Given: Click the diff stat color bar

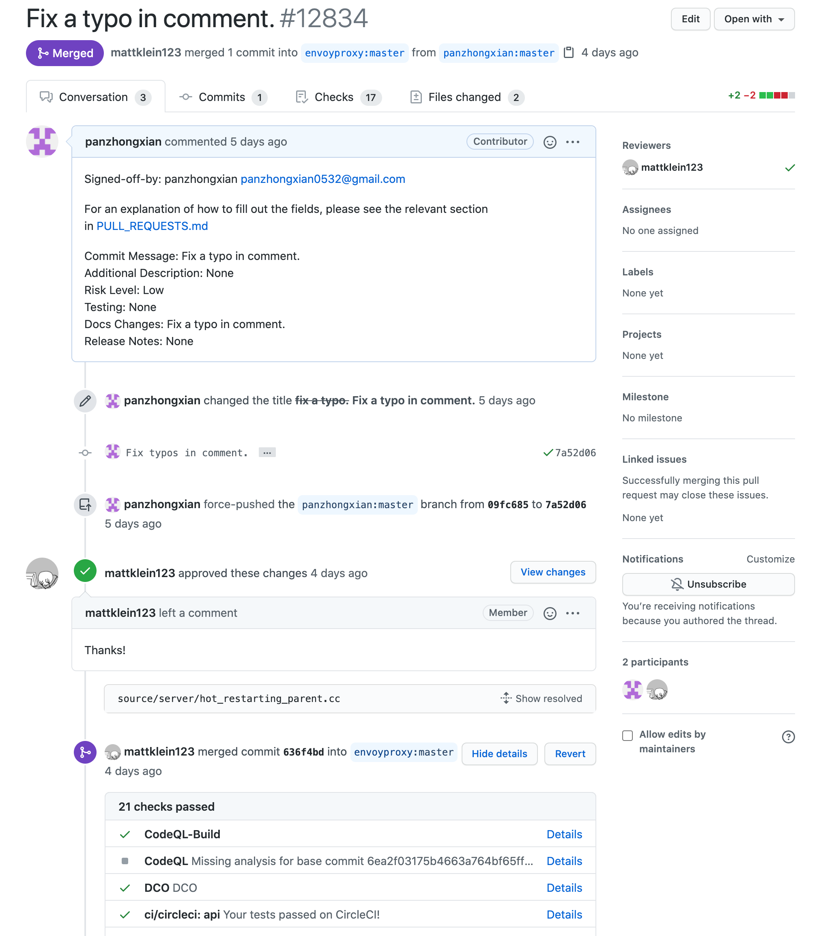Looking at the screenshot, I should pyautogui.click(x=776, y=95).
